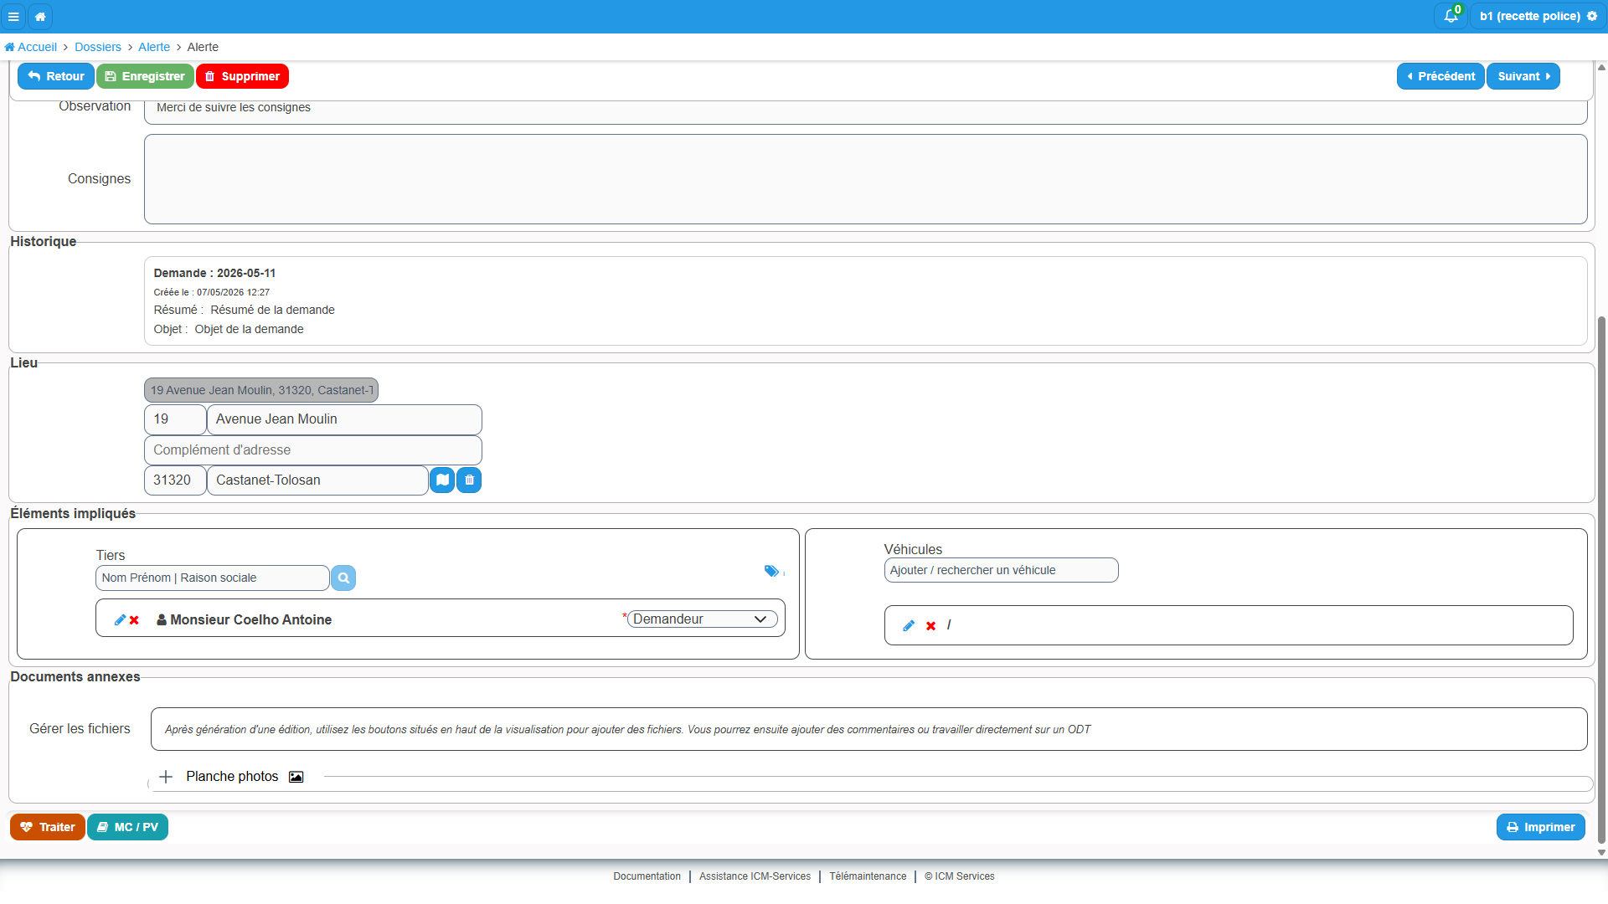Click the postal code field 31320
This screenshot has height=904, width=1608.
[x=175, y=480]
